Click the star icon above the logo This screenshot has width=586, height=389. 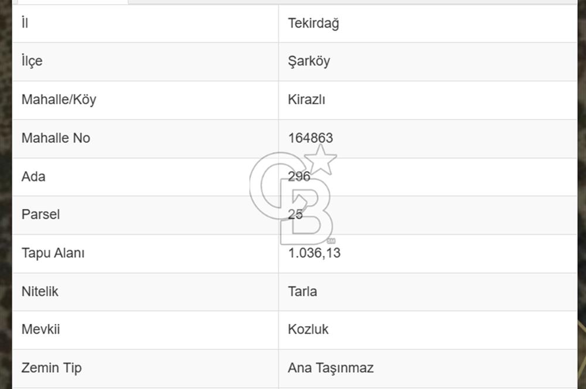point(321,159)
